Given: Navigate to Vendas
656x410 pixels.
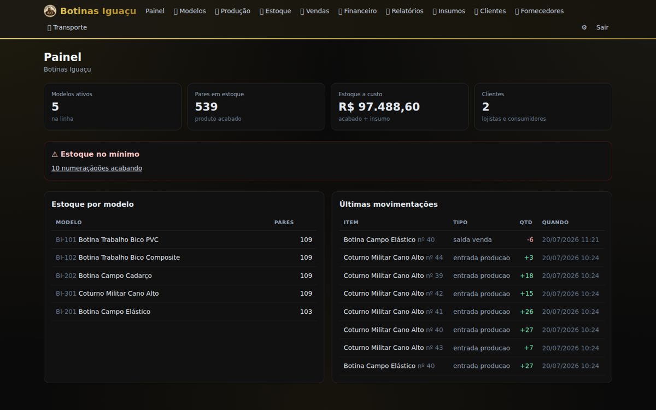Looking at the screenshot, I should [315, 11].
